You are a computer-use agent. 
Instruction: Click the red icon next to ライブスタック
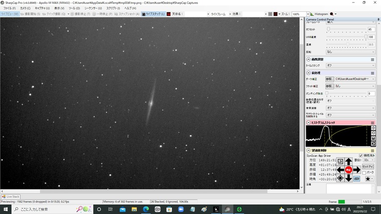coord(168,14)
